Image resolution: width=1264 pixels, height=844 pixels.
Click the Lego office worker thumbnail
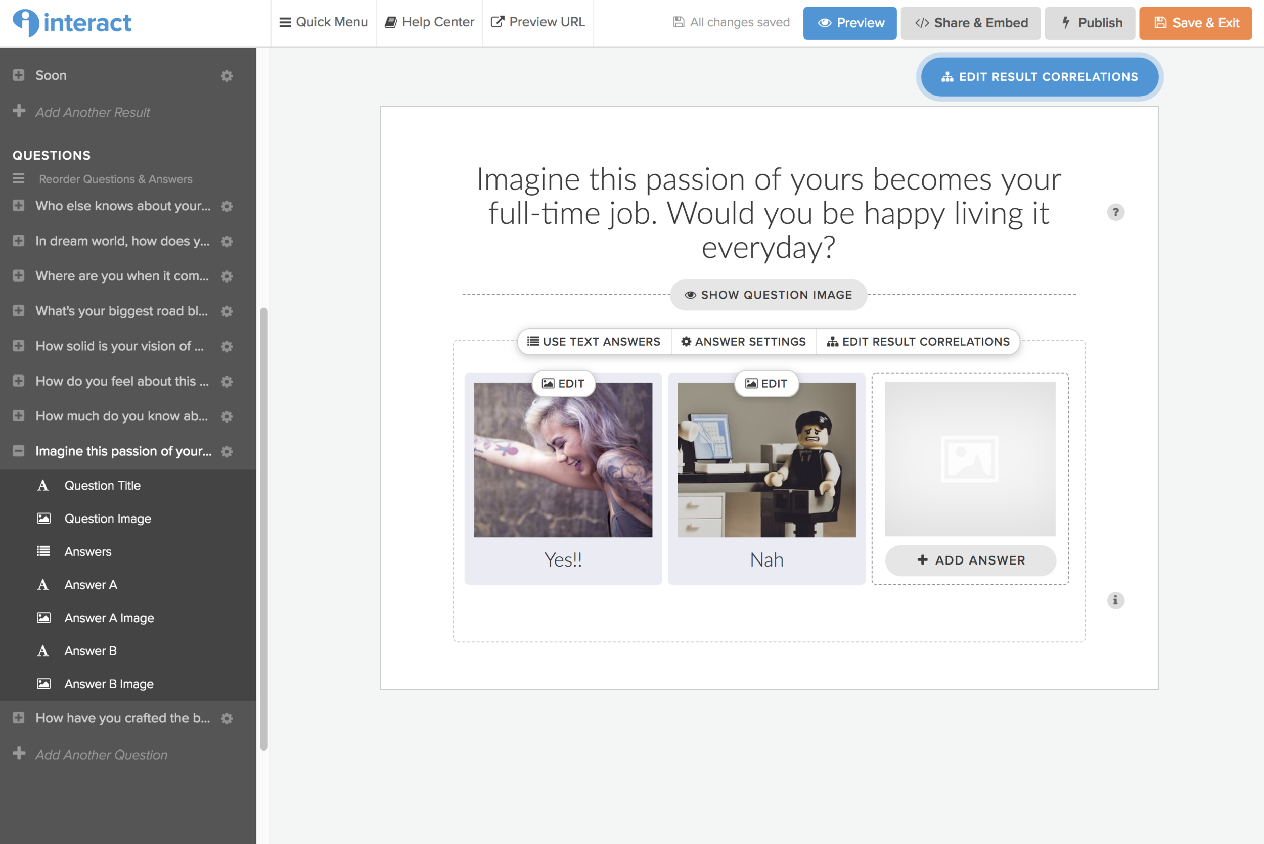(x=766, y=460)
